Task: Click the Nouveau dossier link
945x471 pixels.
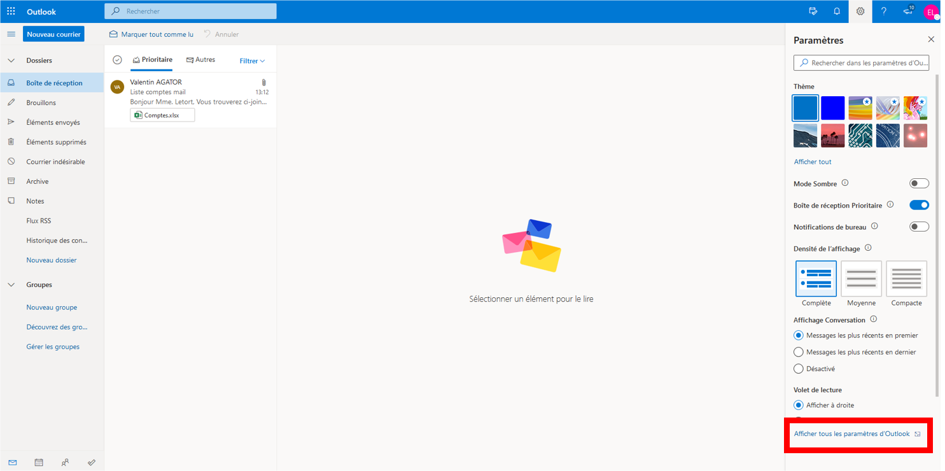Action: [x=52, y=260]
